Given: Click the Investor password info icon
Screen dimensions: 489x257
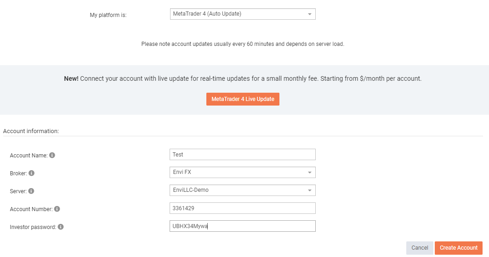Looking at the screenshot, I should tap(61, 227).
